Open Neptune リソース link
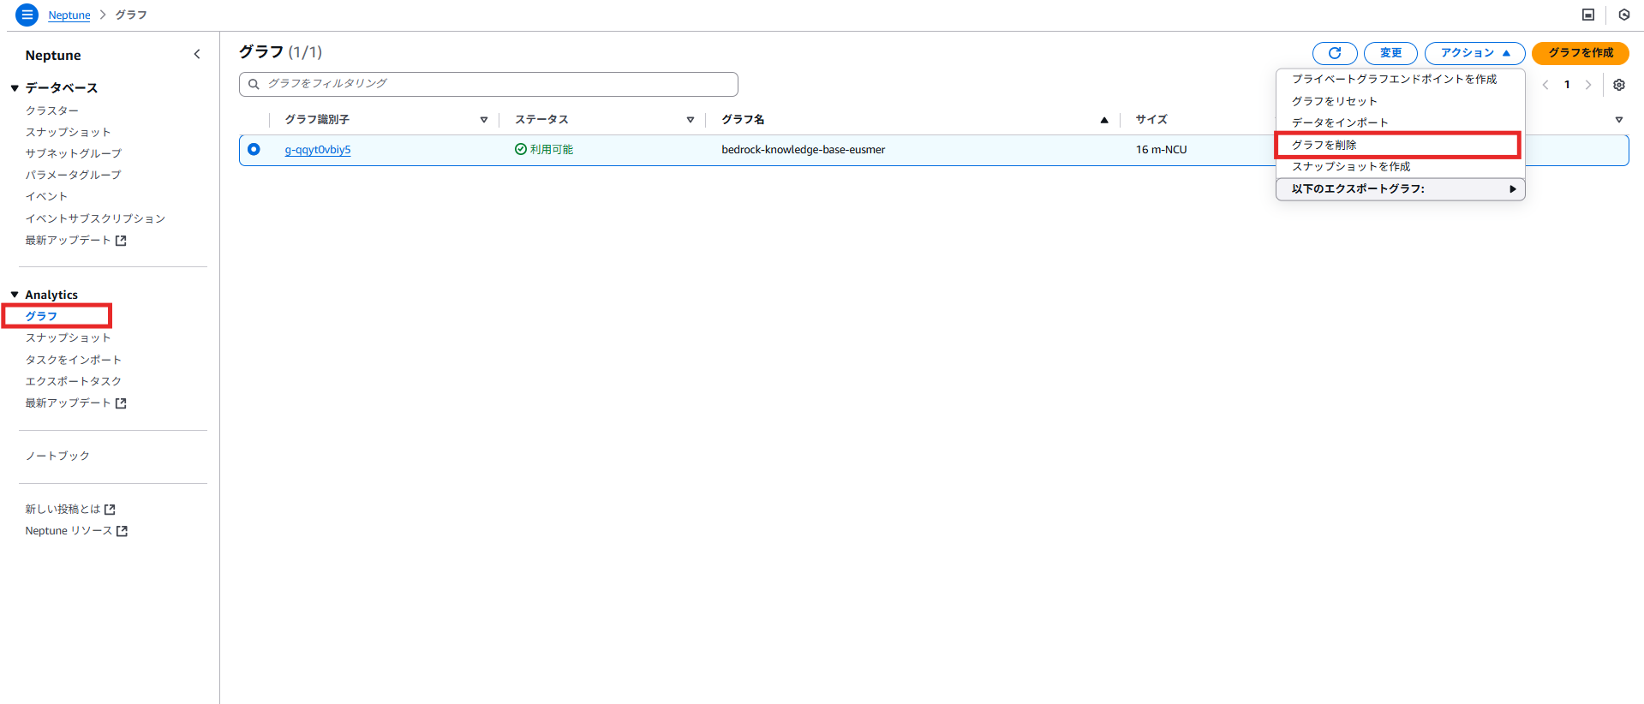 click(69, 531)
